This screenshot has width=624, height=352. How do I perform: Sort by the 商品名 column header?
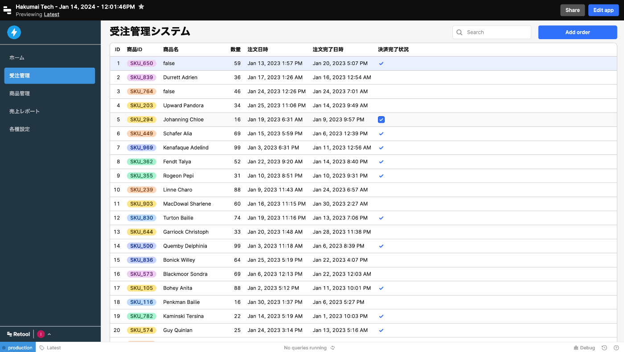click(171, 49)
